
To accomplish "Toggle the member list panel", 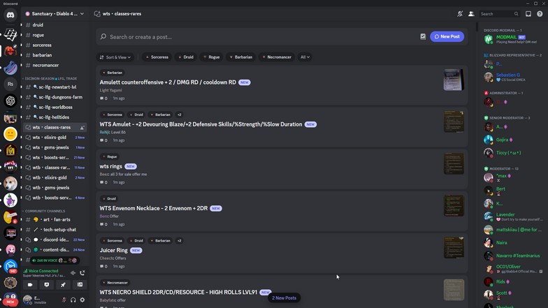I will [x=471, y=14].
